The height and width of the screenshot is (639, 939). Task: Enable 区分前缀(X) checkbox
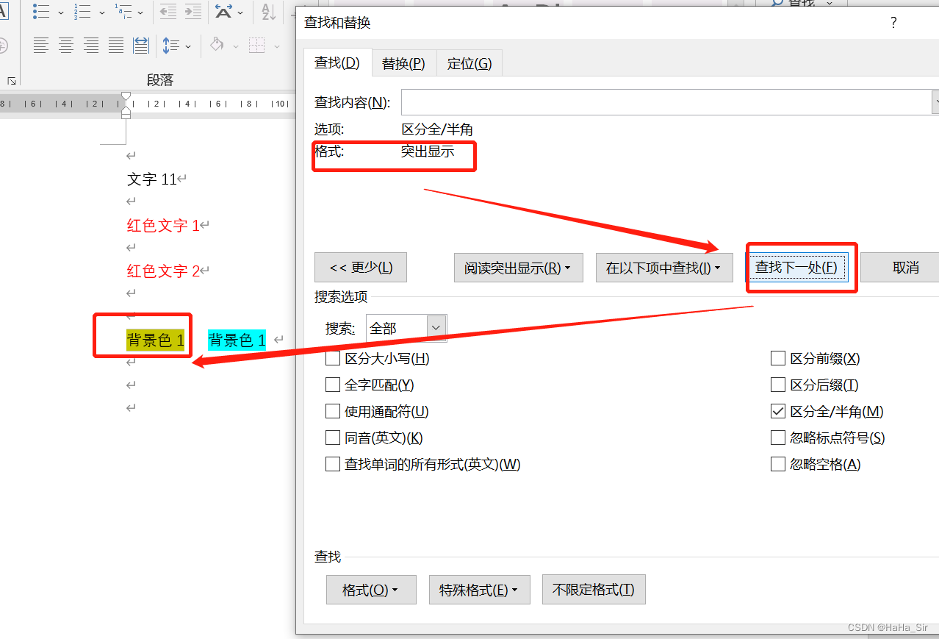click(778, 359)
